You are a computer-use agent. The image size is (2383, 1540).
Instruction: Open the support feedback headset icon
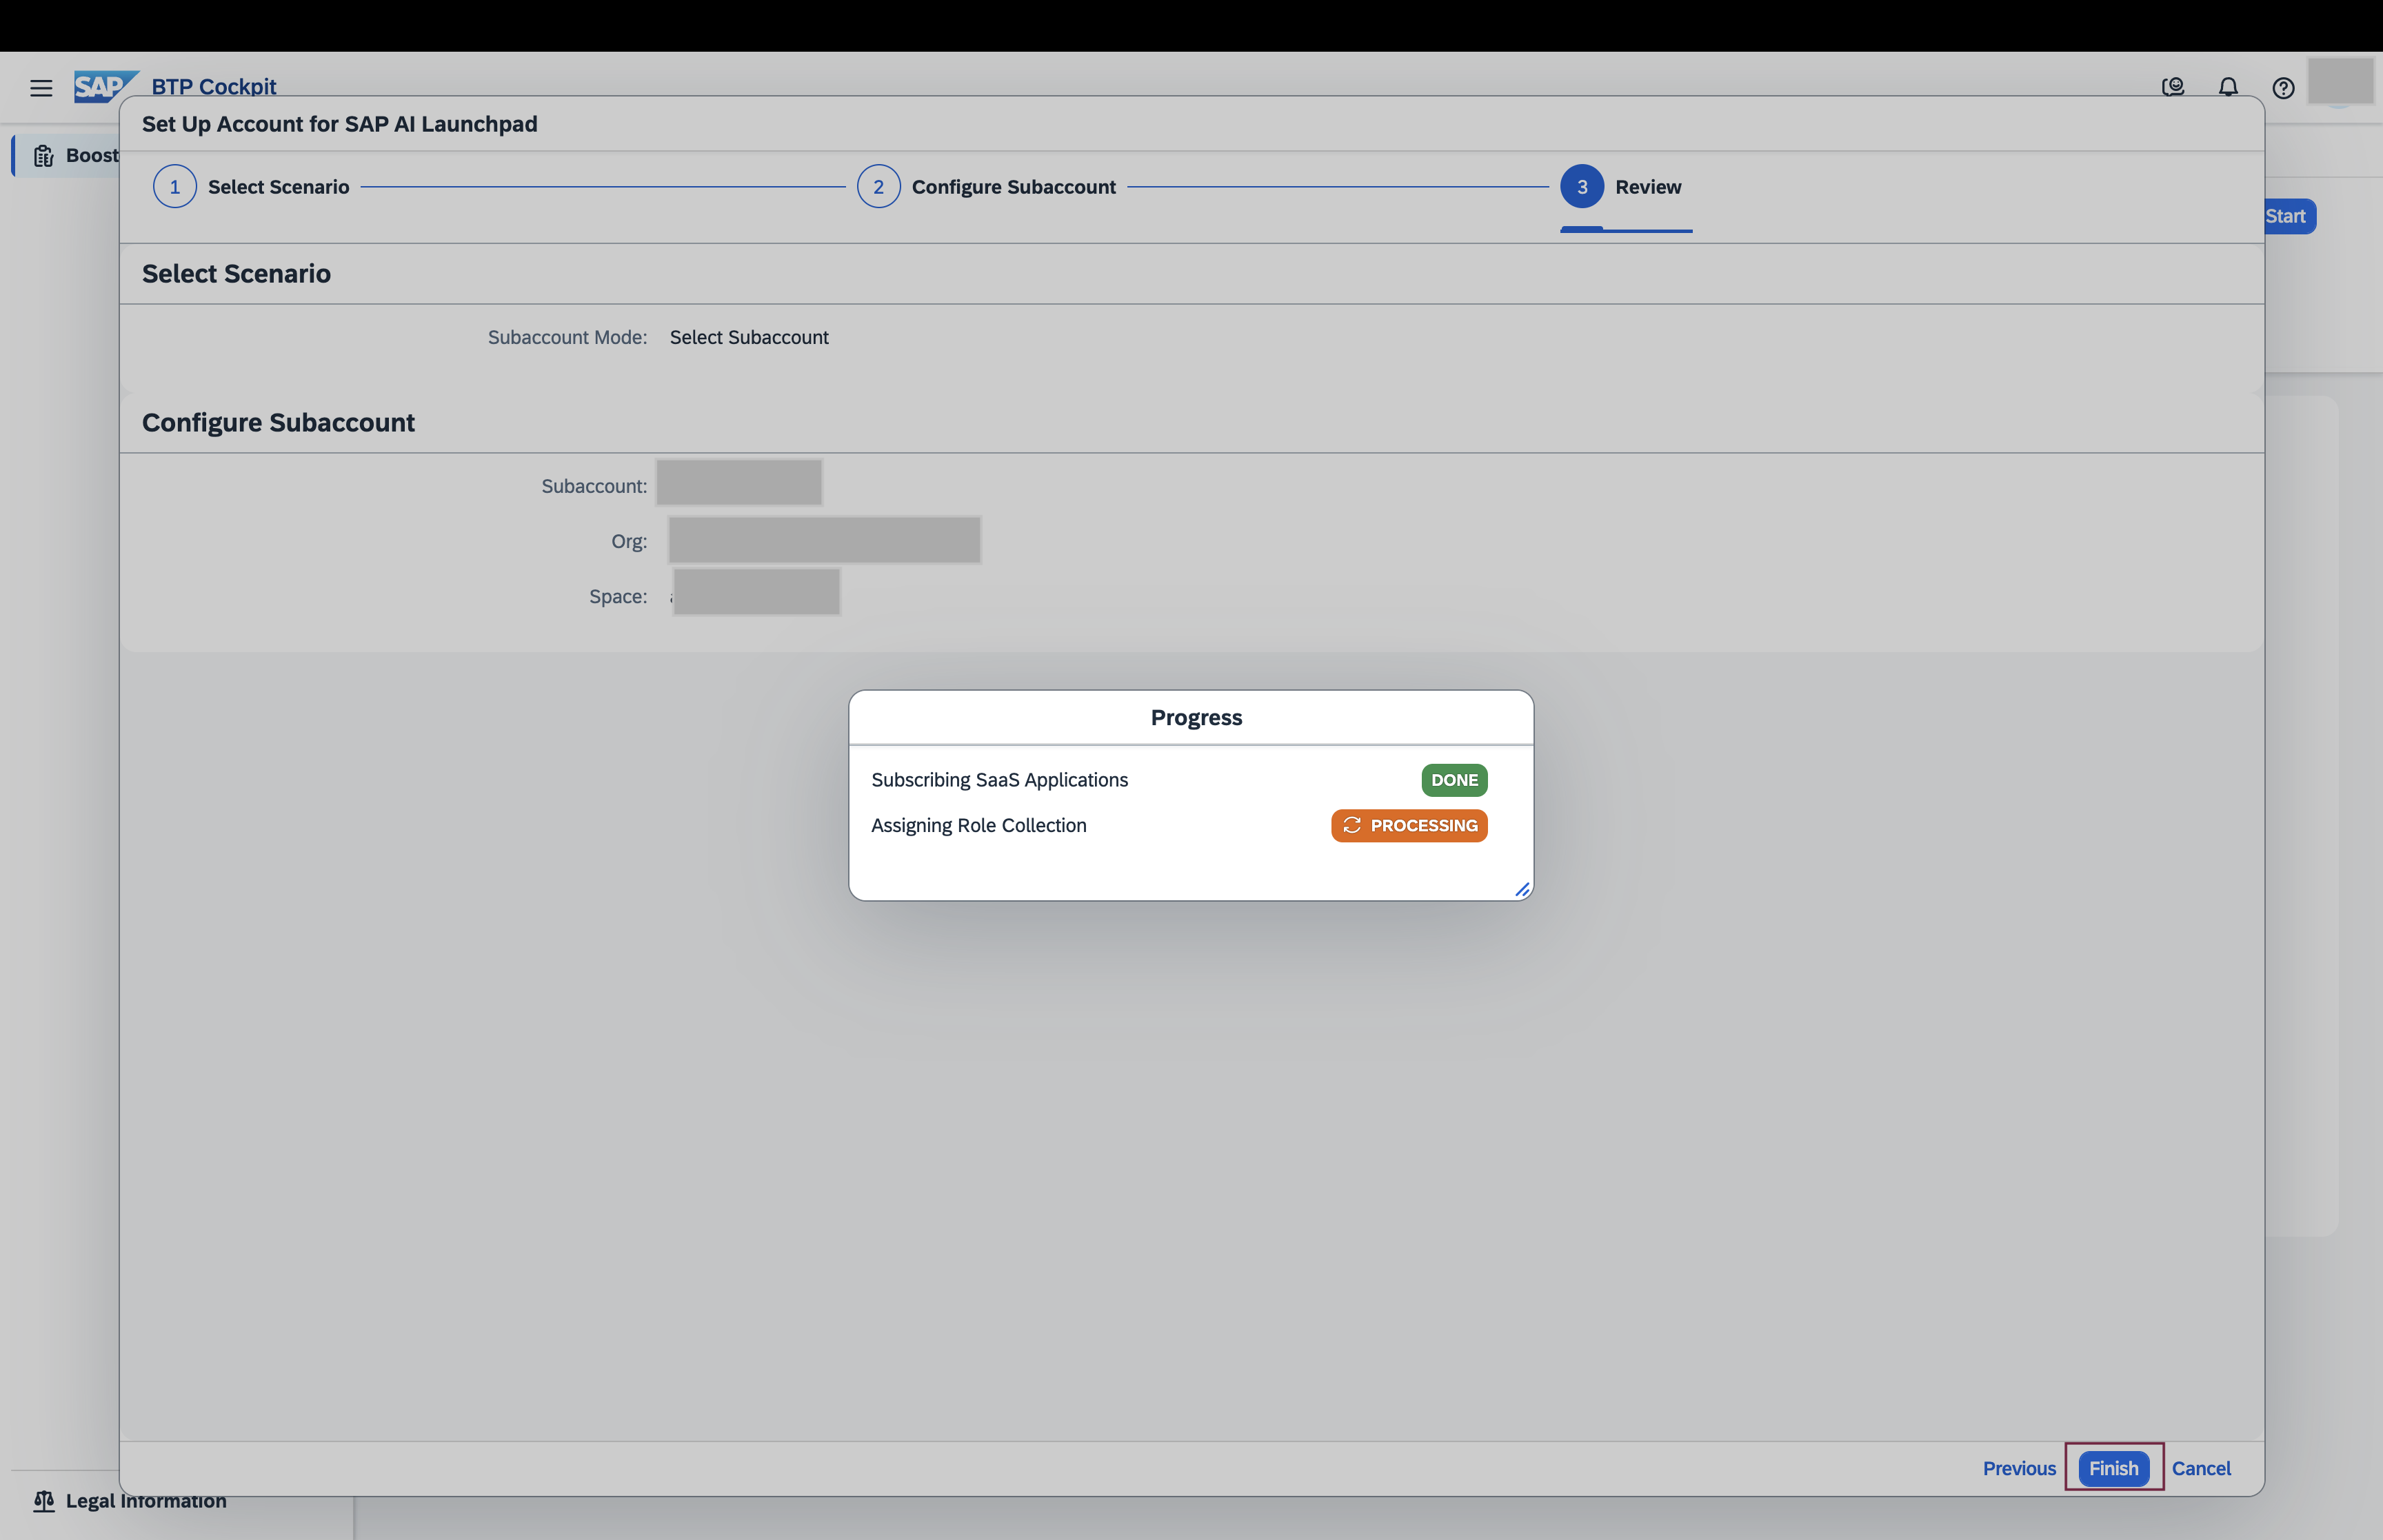(2172, 87)
